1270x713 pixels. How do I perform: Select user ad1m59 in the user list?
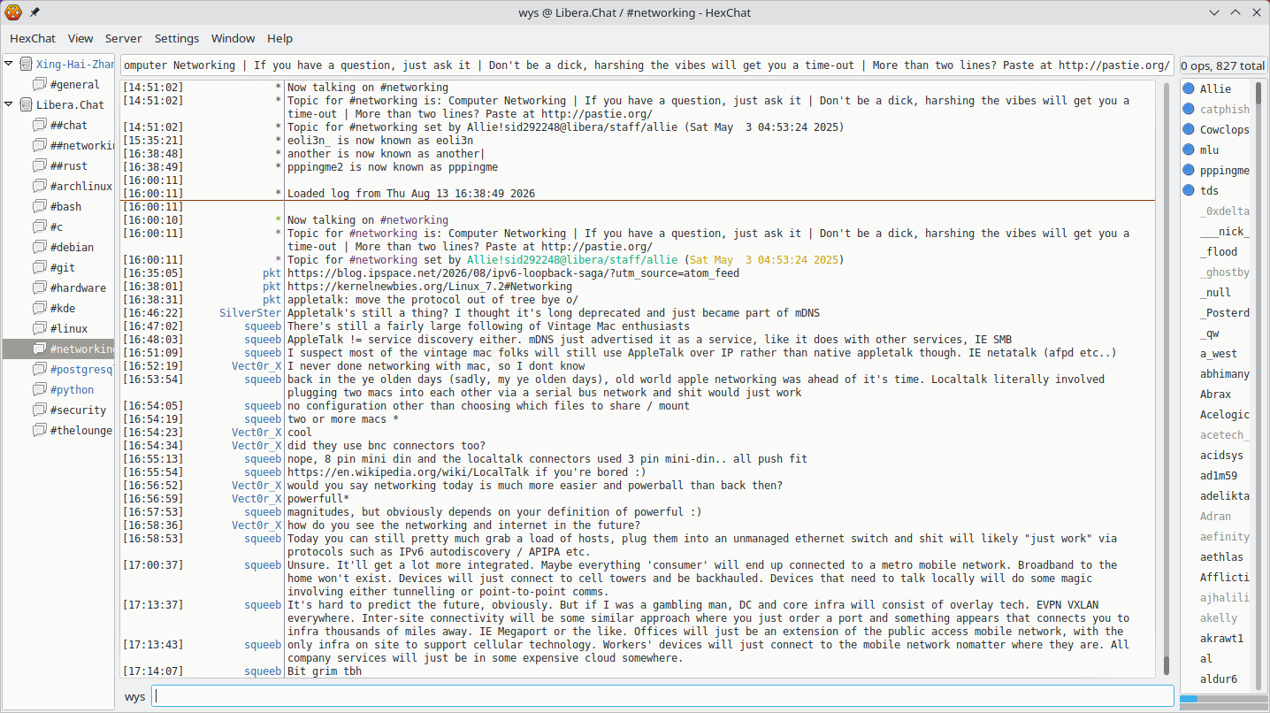[x=1219, y=475]
